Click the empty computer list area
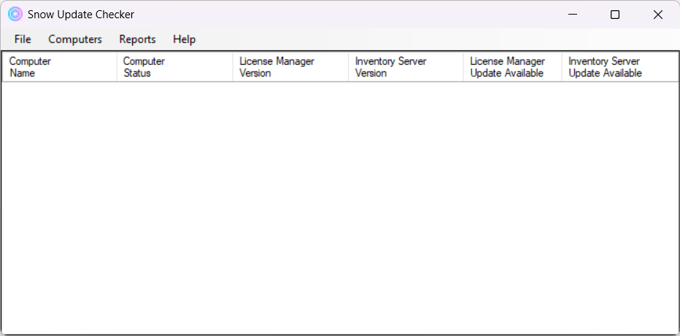Screen dimensions: 680x336 [x=339, y=208]
